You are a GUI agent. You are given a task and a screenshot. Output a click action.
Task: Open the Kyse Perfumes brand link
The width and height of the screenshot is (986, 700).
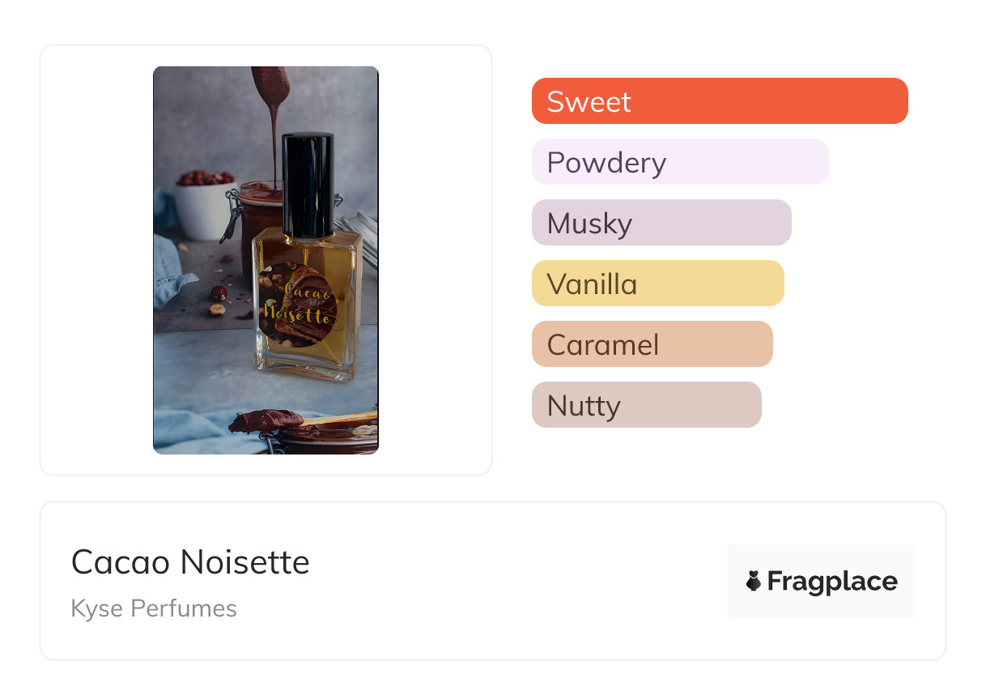(x=154, y=608)
